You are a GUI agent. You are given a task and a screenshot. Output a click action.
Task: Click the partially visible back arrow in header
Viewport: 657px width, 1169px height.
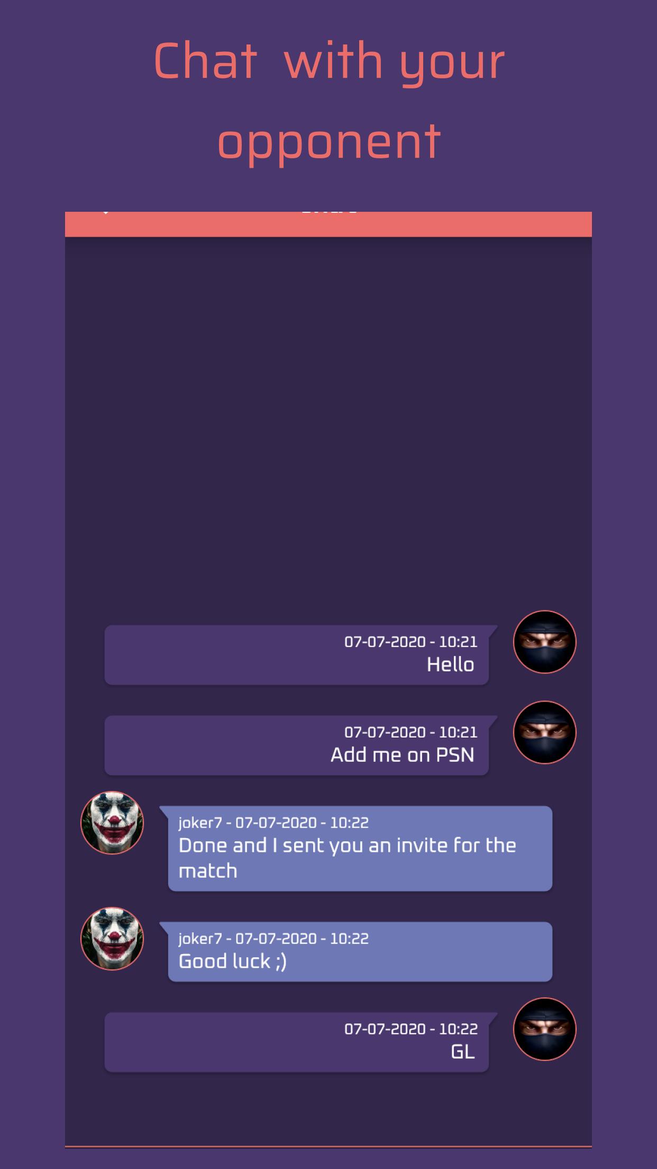(106, 212)
